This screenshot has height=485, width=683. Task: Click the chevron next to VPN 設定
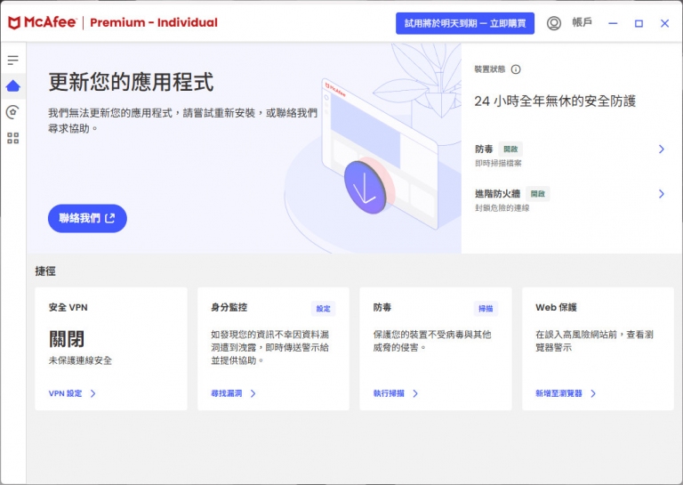[92, 393]
